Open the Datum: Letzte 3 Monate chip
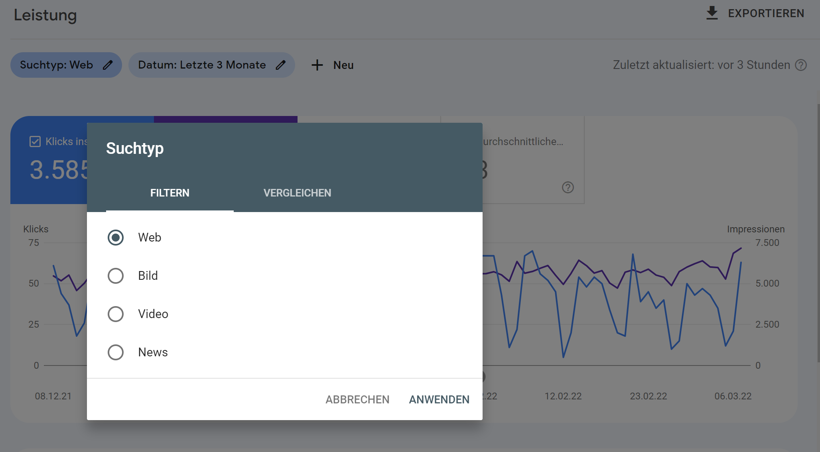Image resolution: width=820 pixels, height=452 pixels. 212,65
